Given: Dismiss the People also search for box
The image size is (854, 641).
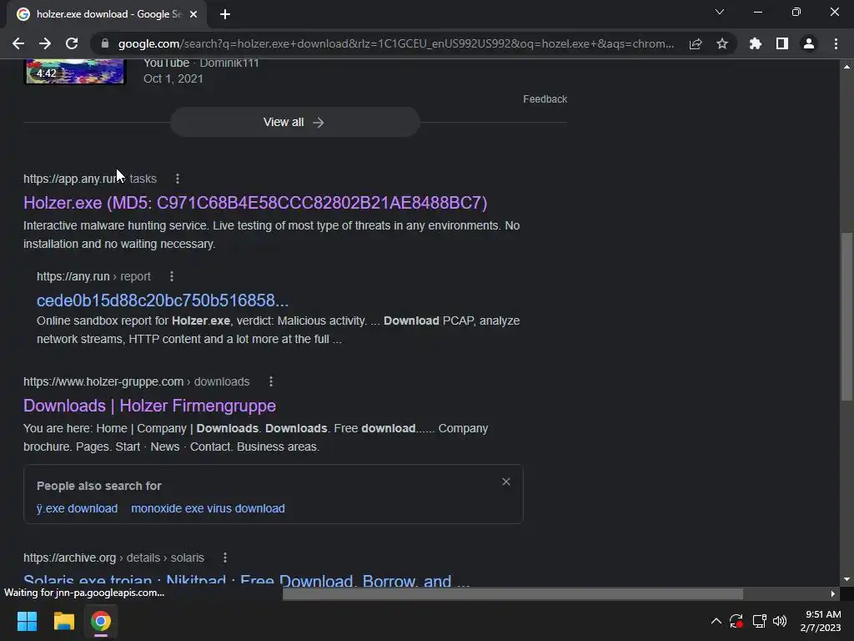Looking at the screenshot, I should click(x=506, y=482).
